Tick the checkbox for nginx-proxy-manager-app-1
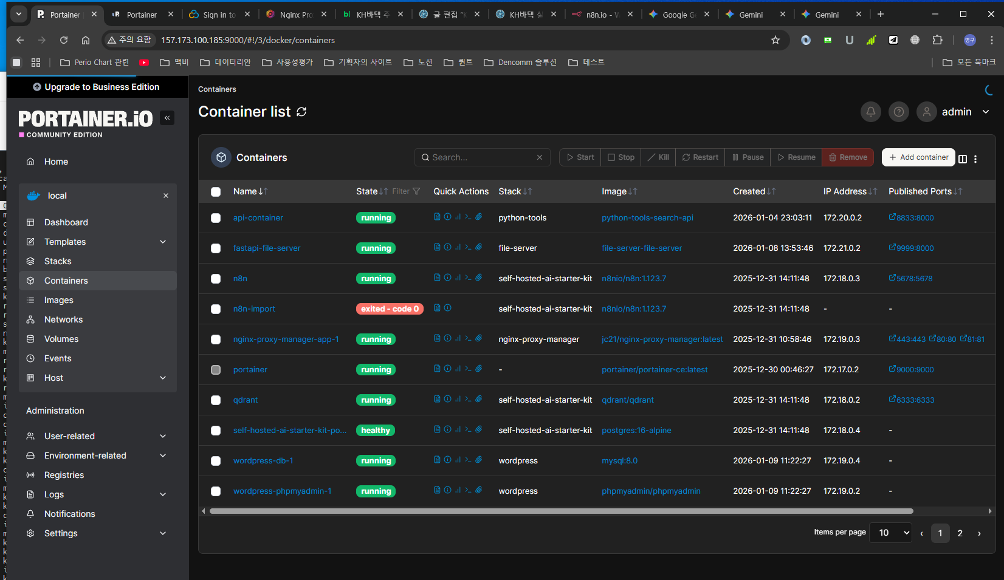The width and height of the screenshot is (1004, 580). click(216, 339)
